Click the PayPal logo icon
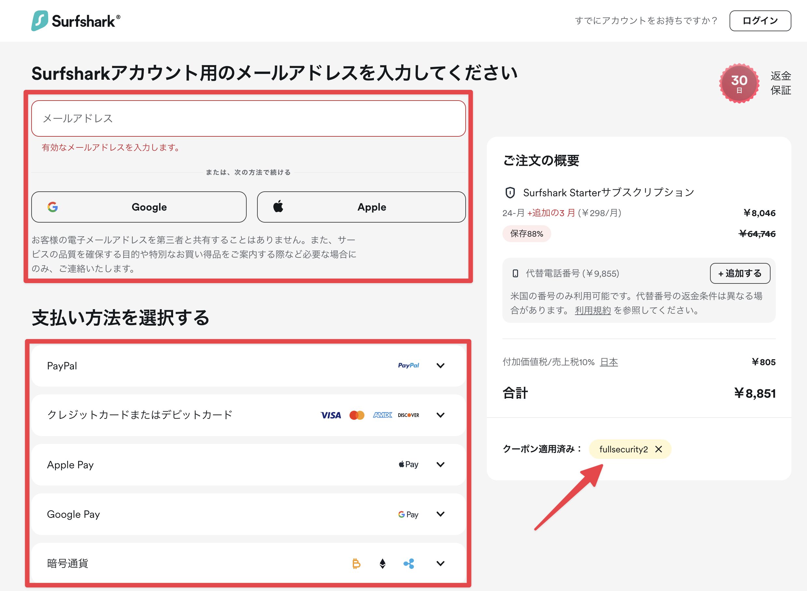Image resolution: width=807 pixels, height=591 pixels. pyautogui.click(x=408, y=365)
